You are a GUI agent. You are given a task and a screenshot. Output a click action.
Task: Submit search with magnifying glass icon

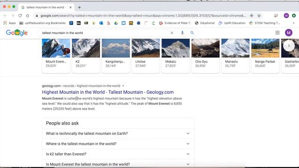[192, 33]
